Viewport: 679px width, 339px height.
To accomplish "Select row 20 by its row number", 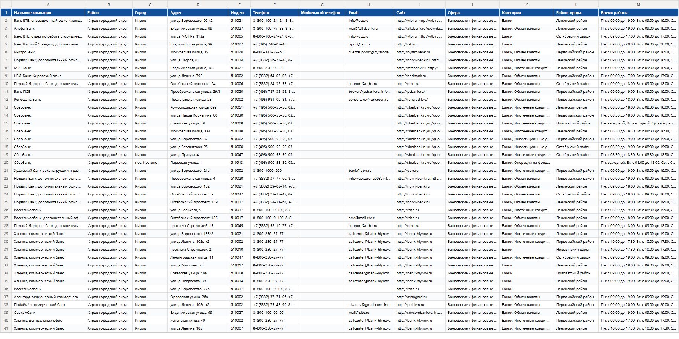I will click(x=6, y=163).
